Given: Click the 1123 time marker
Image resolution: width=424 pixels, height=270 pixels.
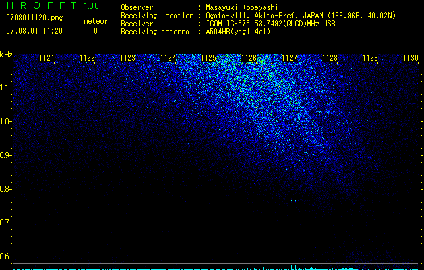Looking at the screenshot, I should (127, 58).
